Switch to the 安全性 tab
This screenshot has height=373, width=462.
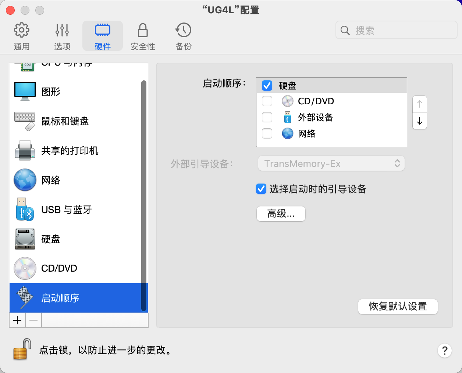pyautogui.click(x=143, y=36)
